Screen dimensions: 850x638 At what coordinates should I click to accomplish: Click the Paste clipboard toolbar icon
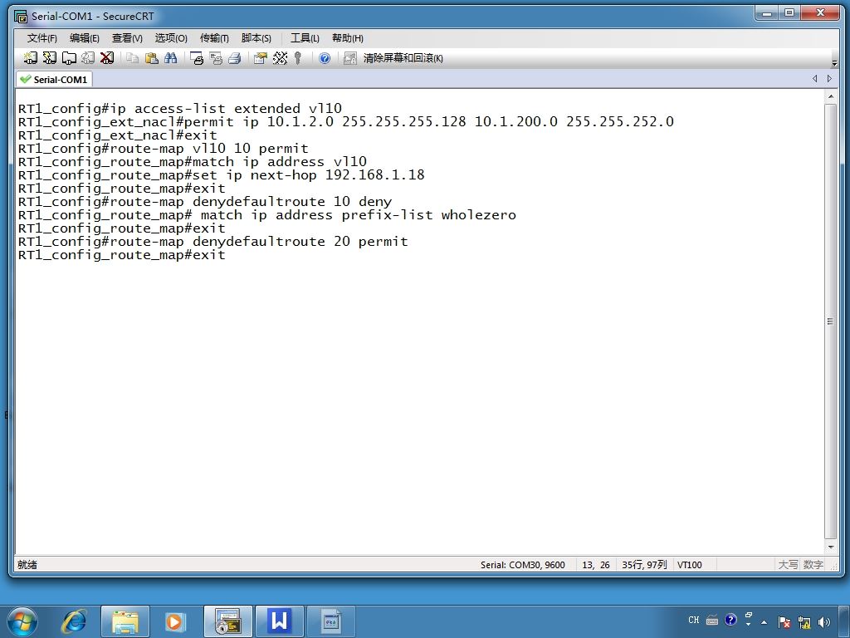[152, 57]
